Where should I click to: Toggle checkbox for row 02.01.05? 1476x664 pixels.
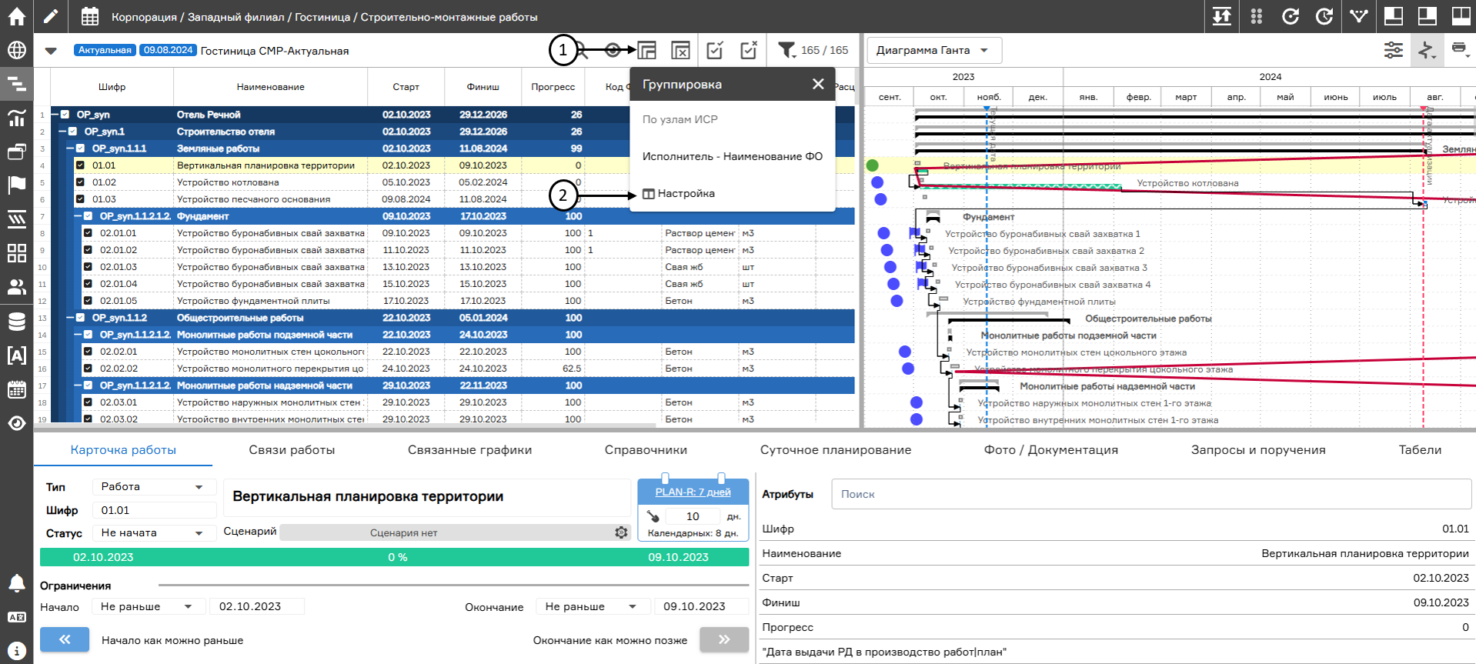tap(88, 301)
